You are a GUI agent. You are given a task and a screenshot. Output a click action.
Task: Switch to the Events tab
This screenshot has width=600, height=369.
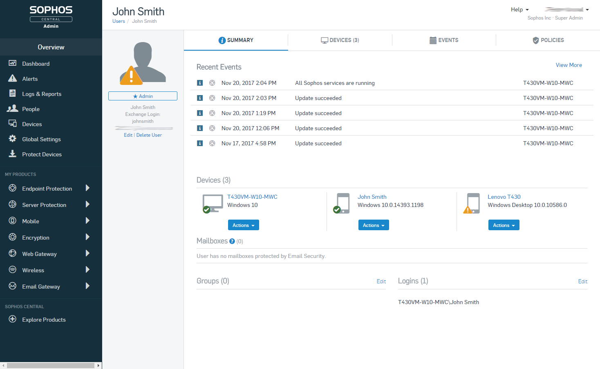[x=444, y=40]
